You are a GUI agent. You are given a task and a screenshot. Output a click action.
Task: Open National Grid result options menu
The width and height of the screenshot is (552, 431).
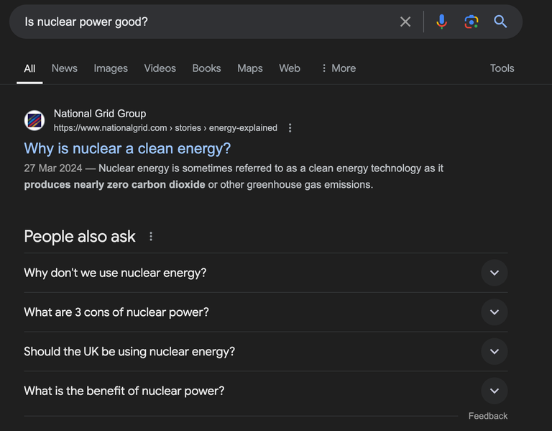point(290,128)
